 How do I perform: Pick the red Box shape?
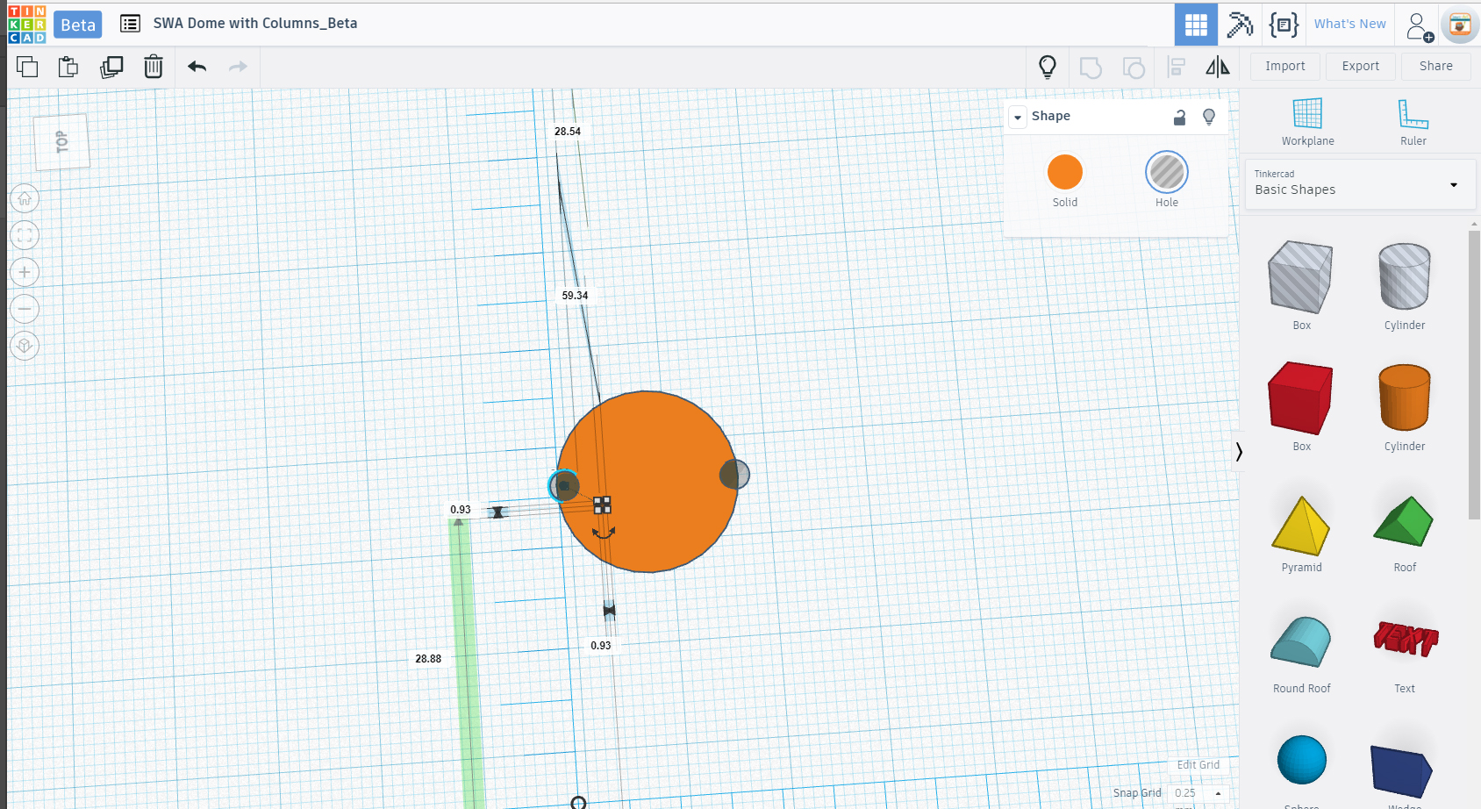[x=1301, y=398]
